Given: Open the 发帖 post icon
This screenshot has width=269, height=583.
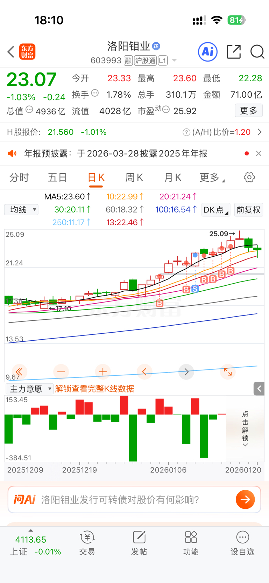Looking at the screenshot, I should (x=139, y=543).
